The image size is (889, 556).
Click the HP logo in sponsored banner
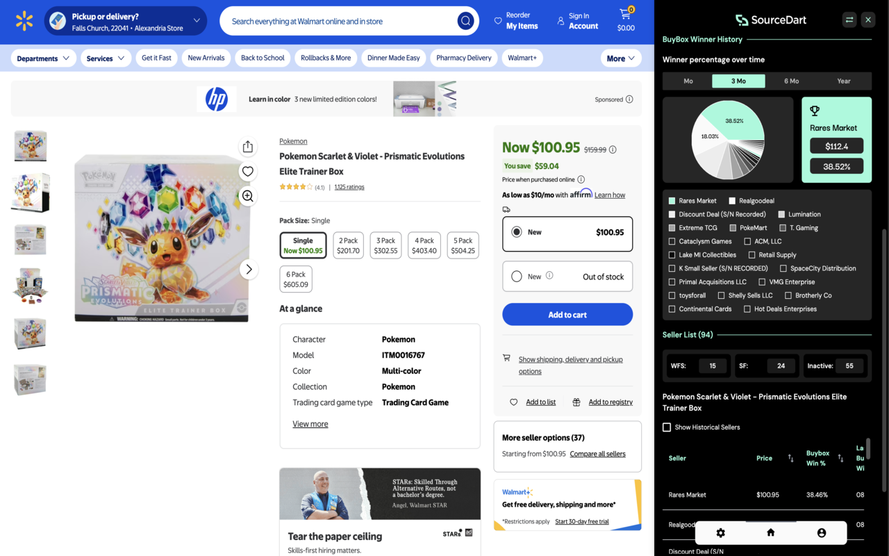[217, 99]
